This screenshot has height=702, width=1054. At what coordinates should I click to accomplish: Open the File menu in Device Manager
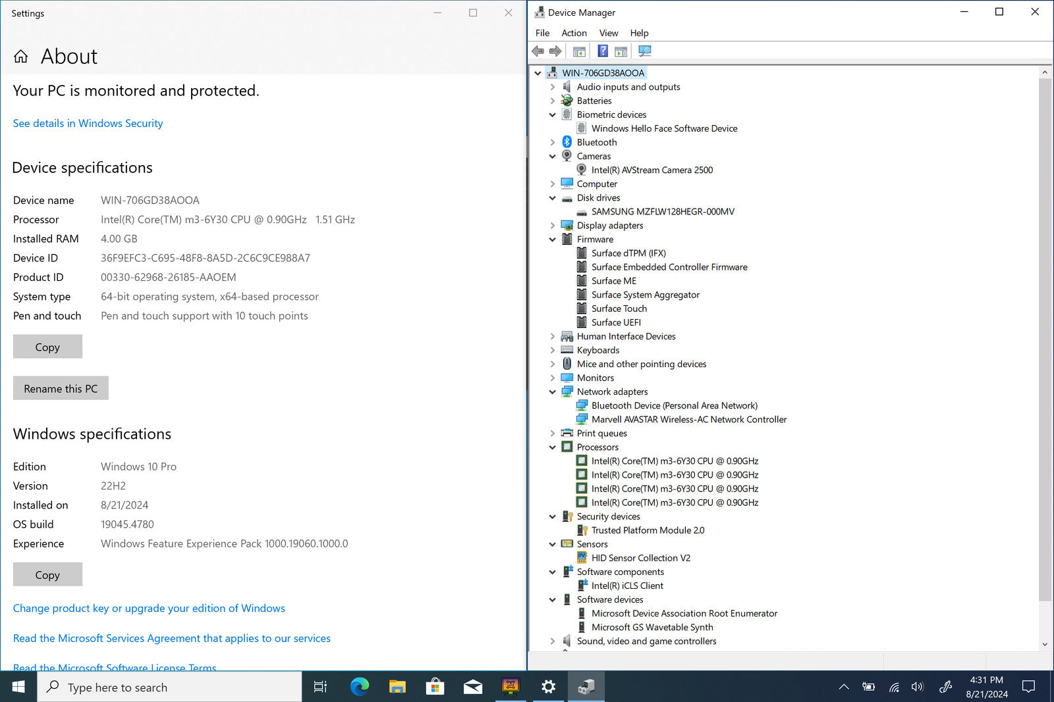point(542,33)
